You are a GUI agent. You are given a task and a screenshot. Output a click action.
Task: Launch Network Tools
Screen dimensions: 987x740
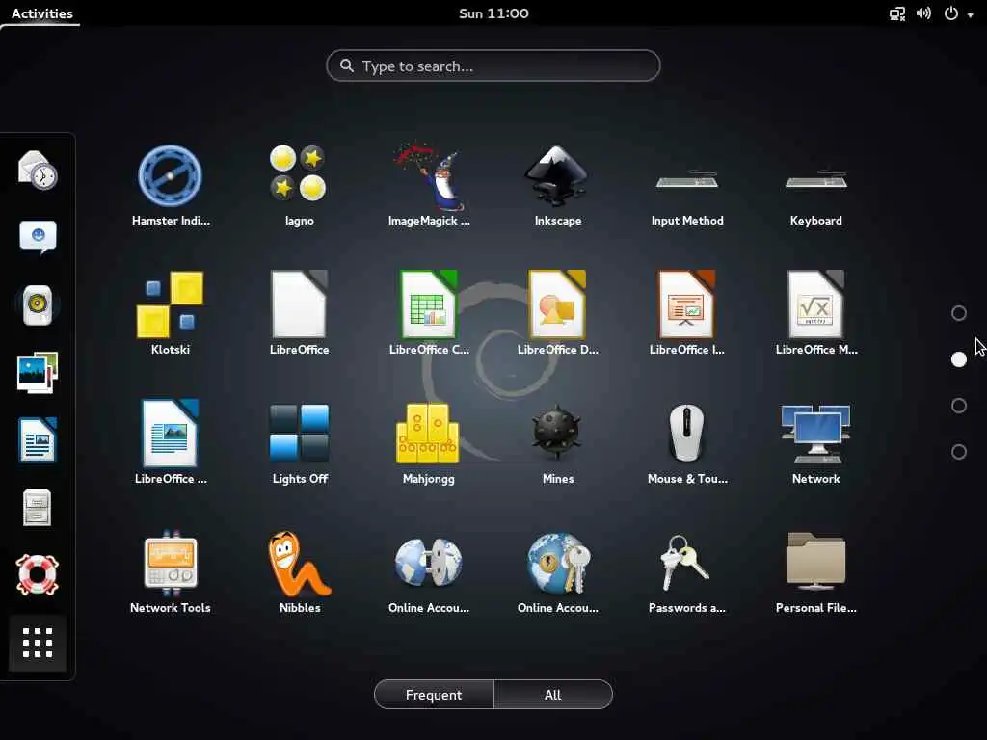pos(170,571)
